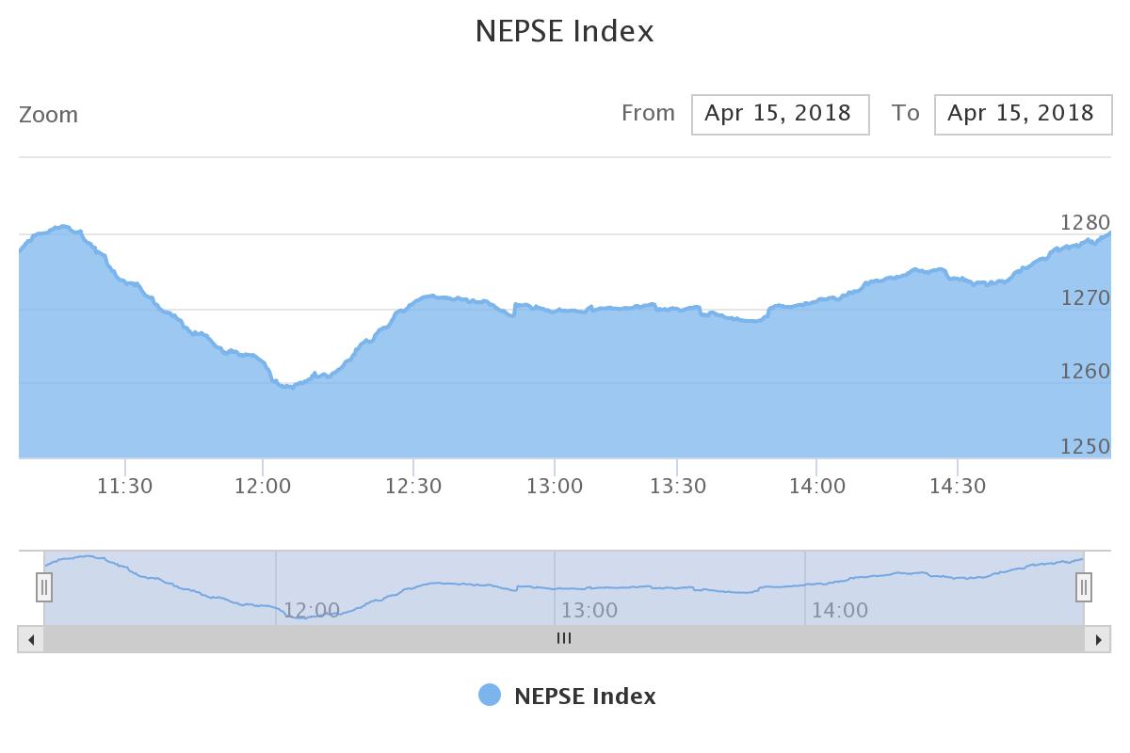
Task: Toggle NEPSE Index series via legend text
Action: click(585, 697)
